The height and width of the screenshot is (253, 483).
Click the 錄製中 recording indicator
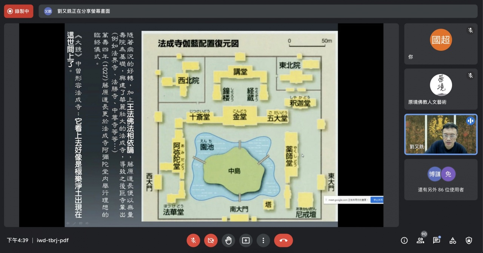(x=18, y=11)
